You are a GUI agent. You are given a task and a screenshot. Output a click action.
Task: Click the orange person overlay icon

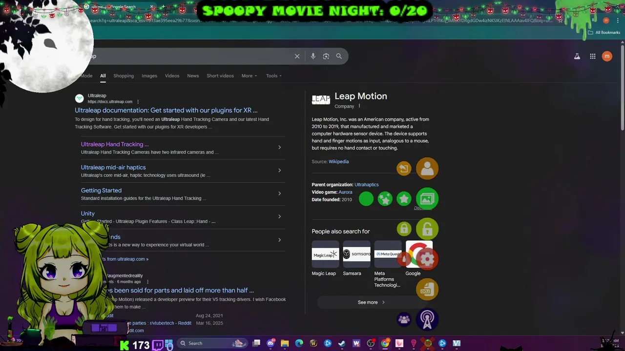tap(427, 169)
